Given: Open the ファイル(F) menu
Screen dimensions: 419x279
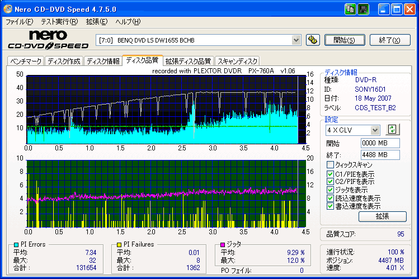Looking at the screenshot, I should click(19, 22).
